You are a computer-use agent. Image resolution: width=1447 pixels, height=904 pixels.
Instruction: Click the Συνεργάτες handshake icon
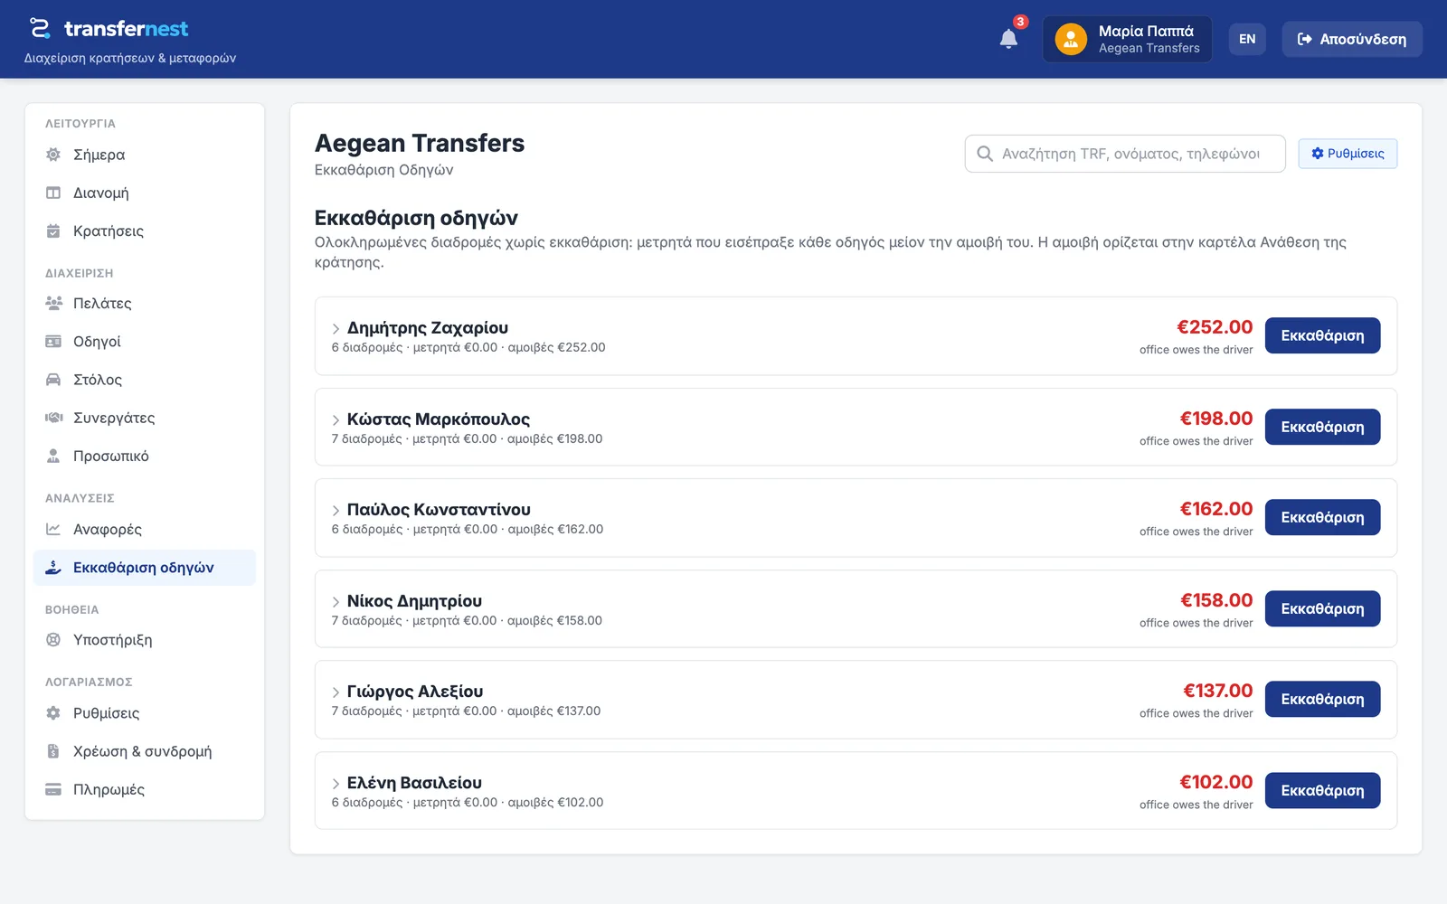pyautogui.click(x=53, y=418)
